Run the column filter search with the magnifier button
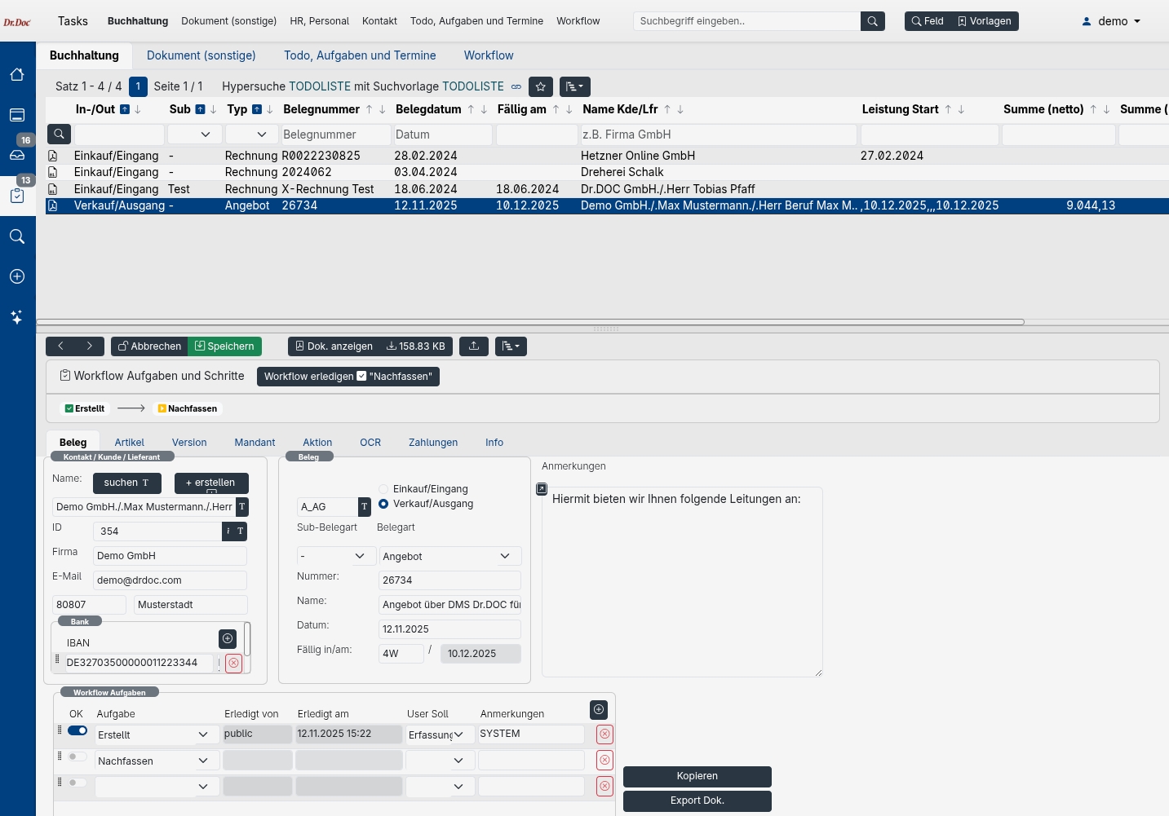 (x=60, y=134)
